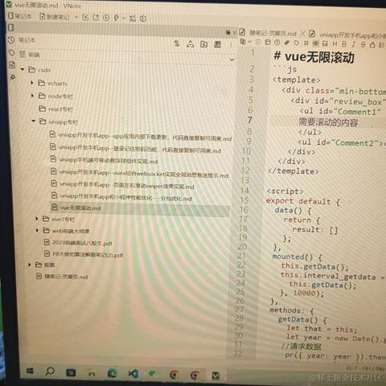Click the edit/read mode icon in editor toolbar
This screenshot has width=386, height=386.
243,42
